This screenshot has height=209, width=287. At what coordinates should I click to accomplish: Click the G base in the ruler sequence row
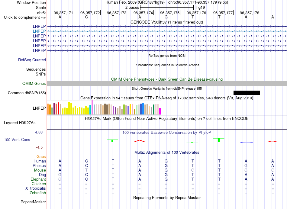point(166,17)
